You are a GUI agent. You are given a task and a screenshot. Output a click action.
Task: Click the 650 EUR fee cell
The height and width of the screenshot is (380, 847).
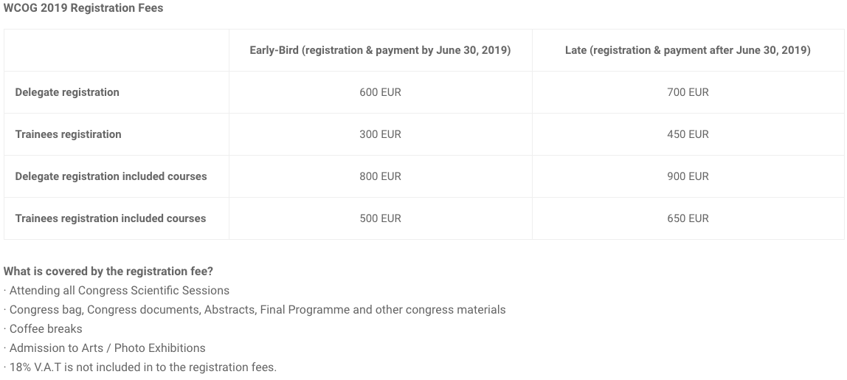(688, 219)
